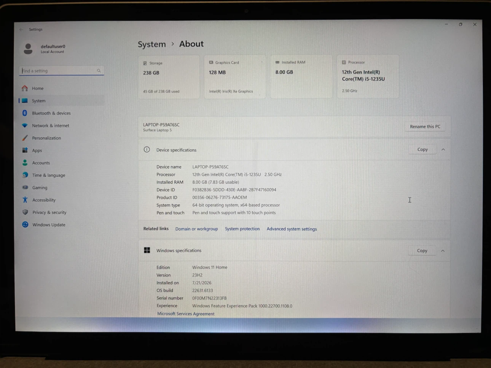Click Device ID value F0382B36-5DDD-430E

pyautogui.click(x=234, y=190)
